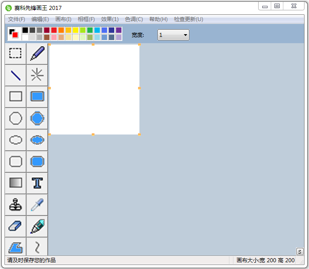309x269 pixels.
Task: Pick the filled blue circle tool
Action: [37, 119]
